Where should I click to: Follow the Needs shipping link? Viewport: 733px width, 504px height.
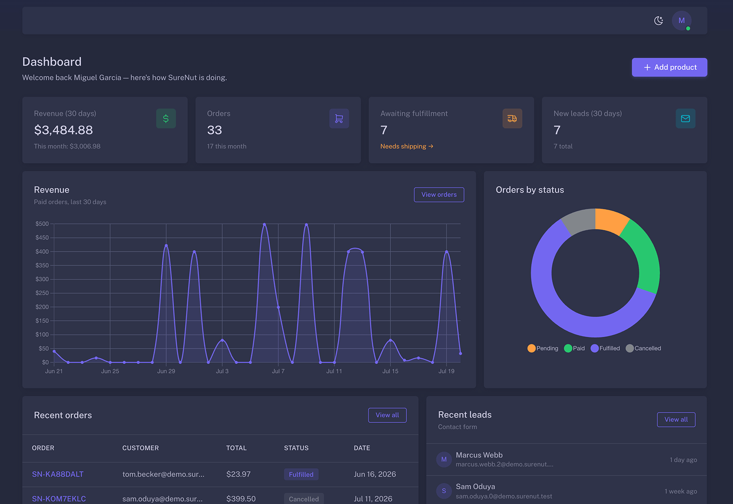coord(407,146)
